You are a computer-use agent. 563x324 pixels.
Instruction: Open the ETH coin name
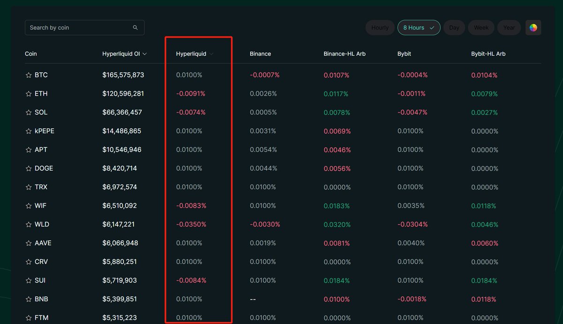coord(41,94)
